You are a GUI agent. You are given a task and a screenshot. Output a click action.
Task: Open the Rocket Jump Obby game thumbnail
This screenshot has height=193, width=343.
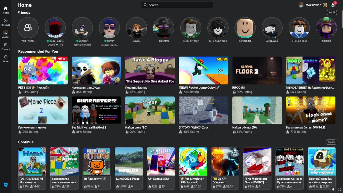(203, 70)
